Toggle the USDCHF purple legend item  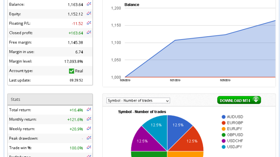coord(235,141)
